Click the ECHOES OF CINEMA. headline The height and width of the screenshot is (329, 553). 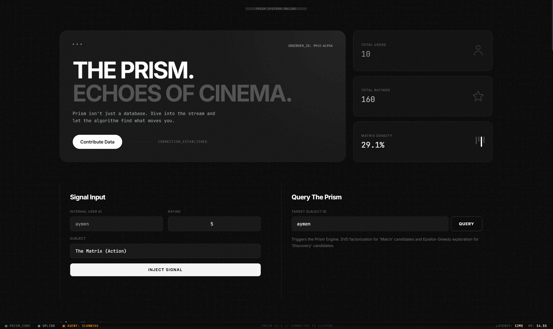click(182, 93)
